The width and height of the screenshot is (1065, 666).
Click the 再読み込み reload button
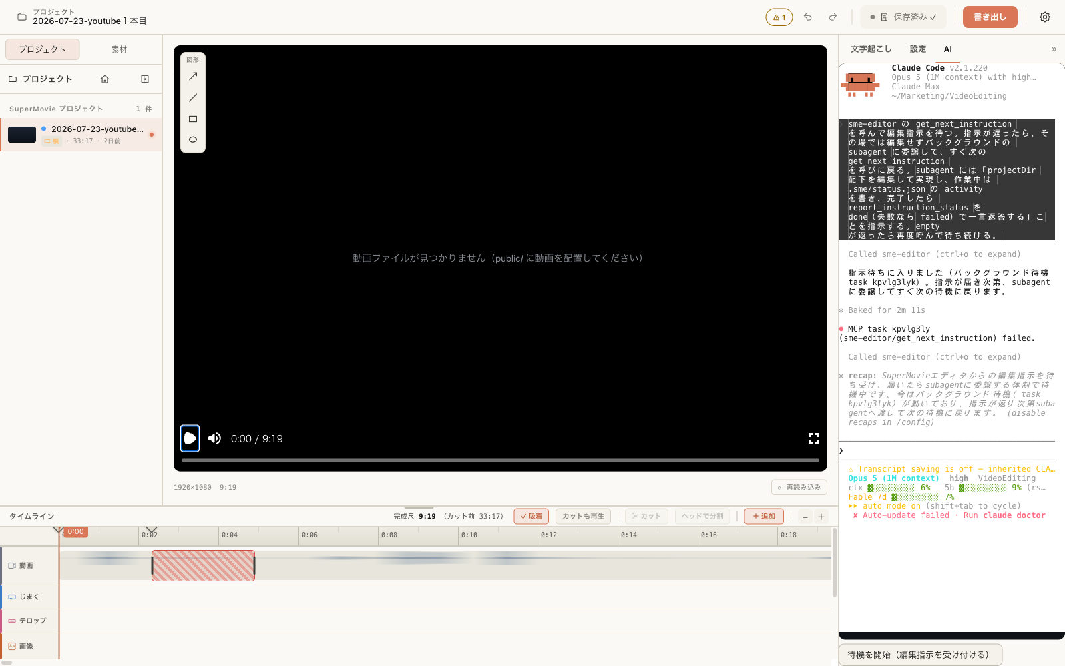click(799, 488)
